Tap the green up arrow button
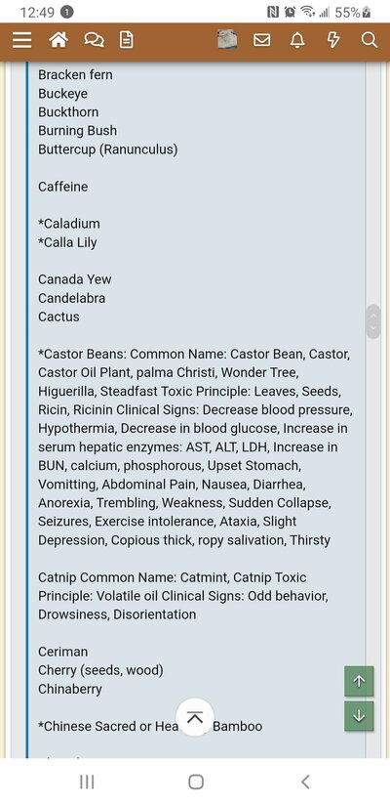Image resolution: width=390 pixels, height=804 pixels. [x=359, y=681]
